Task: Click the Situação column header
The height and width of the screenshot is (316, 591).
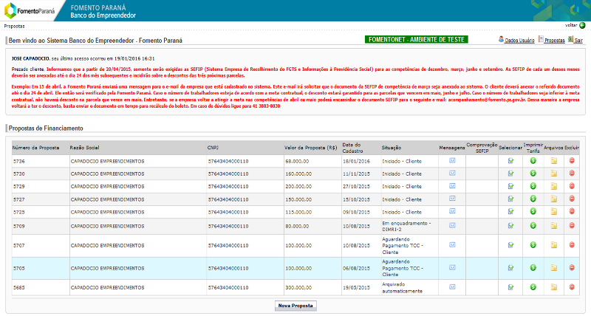Action: [x=392, y=148]
